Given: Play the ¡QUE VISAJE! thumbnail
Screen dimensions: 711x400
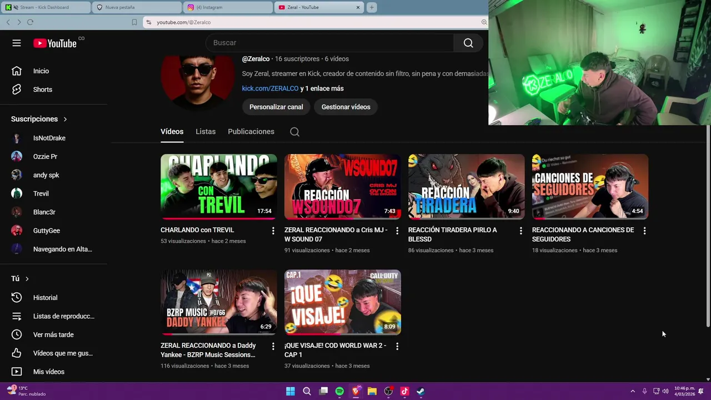Looking at the screenshot, I should tap(343, 302).
